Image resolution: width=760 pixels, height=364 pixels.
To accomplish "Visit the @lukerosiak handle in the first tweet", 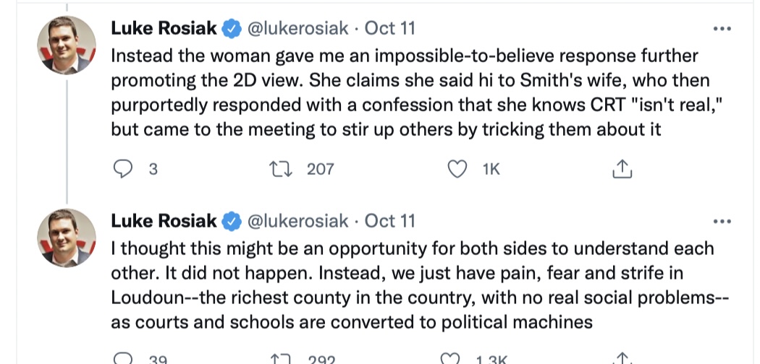I will (x=297, y=28).
